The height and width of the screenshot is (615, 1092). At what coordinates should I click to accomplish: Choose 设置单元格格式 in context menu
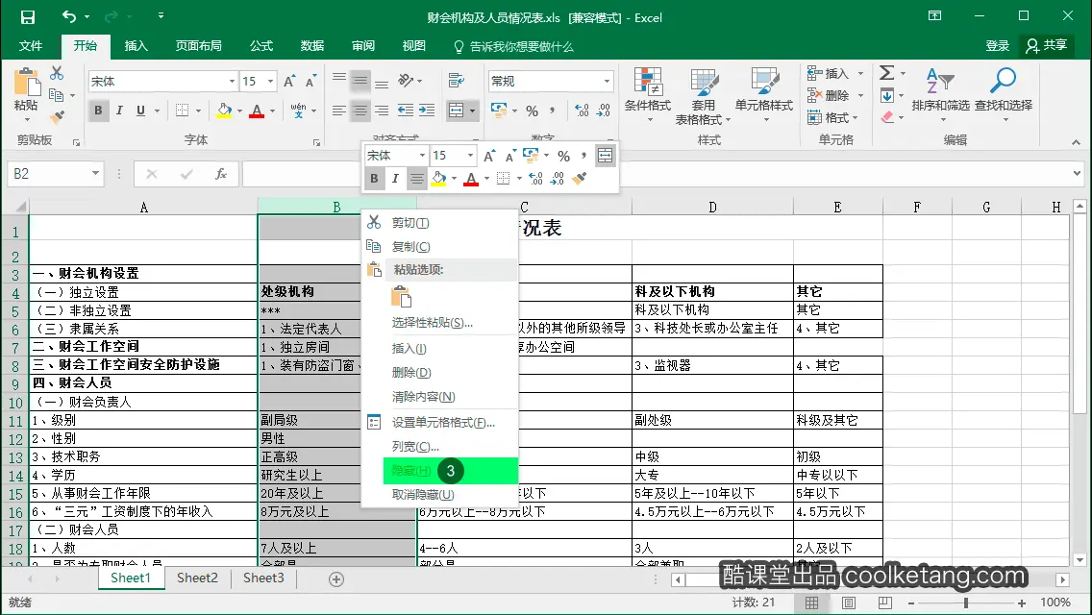coord(441,422)
